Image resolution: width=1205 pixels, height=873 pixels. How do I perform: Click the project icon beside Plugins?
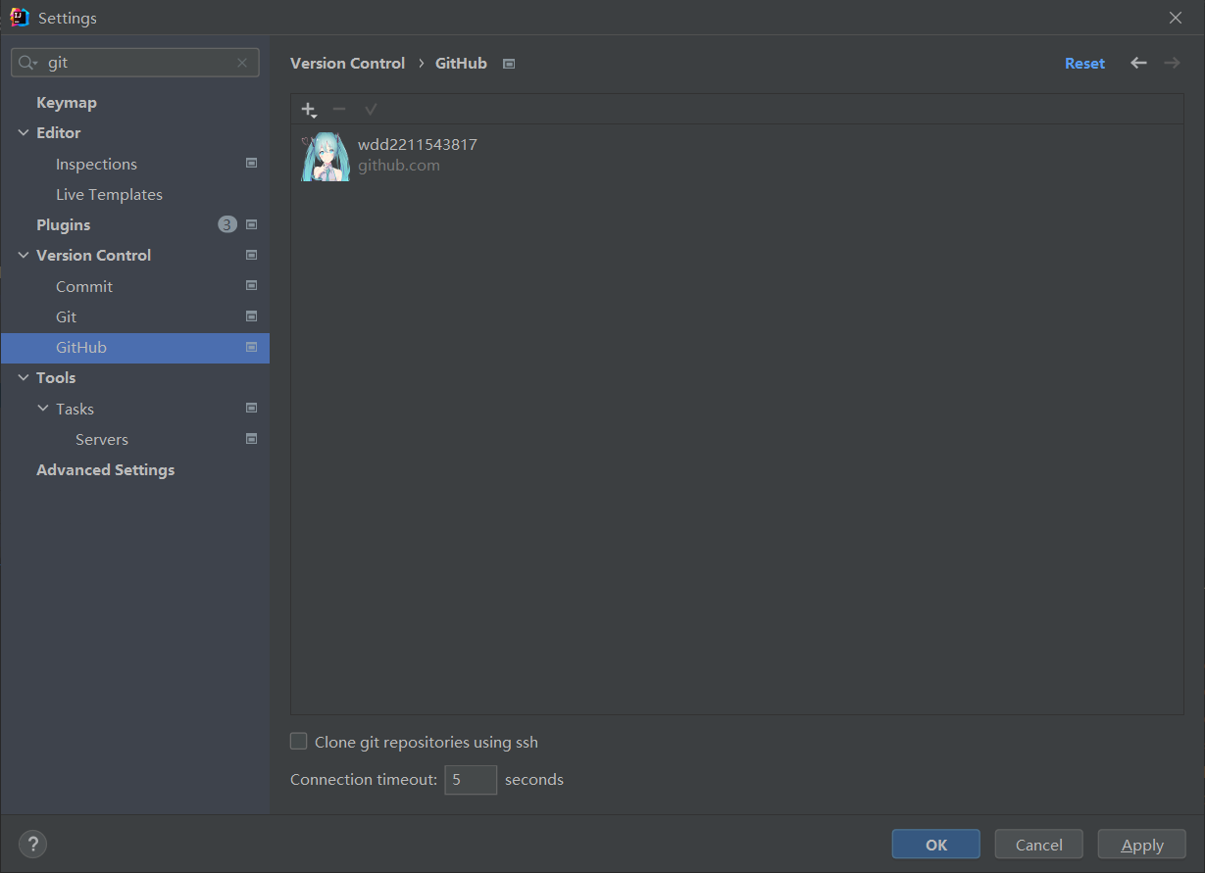coord(251,224)
